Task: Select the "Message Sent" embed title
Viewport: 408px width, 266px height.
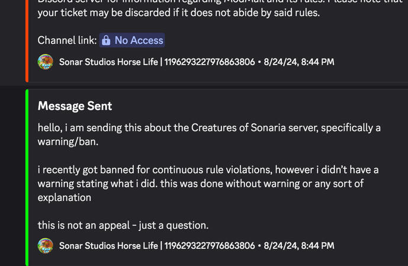Action: pyautogui.click(x=75, y=106)
